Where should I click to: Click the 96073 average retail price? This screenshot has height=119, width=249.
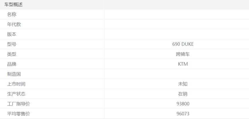[x=183, y=114]
